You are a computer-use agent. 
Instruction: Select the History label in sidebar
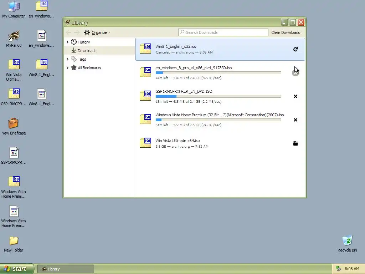coord(84,42)
